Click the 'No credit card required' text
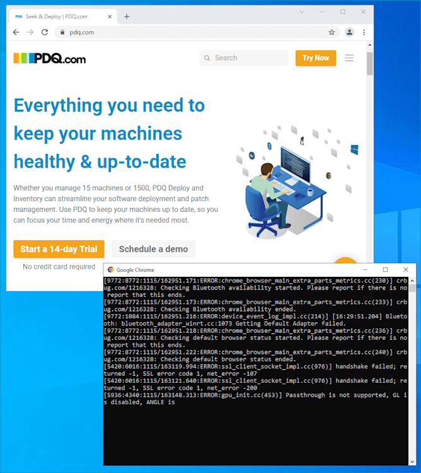 pos(59,267)
